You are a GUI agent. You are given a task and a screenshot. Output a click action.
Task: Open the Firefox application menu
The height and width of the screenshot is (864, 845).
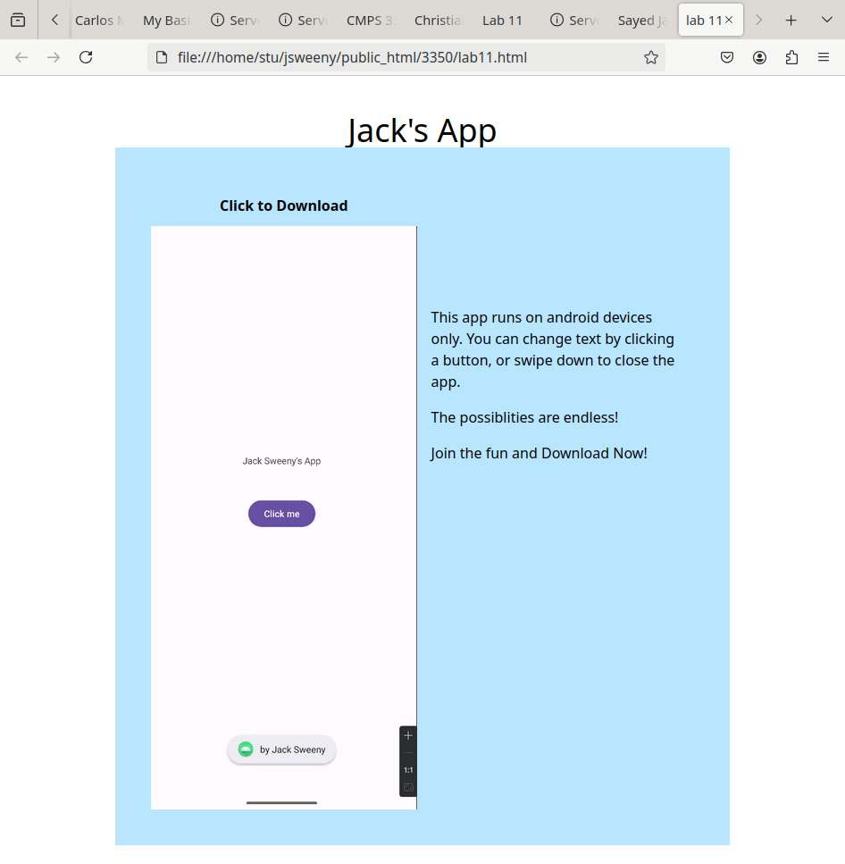pos(824,57)
